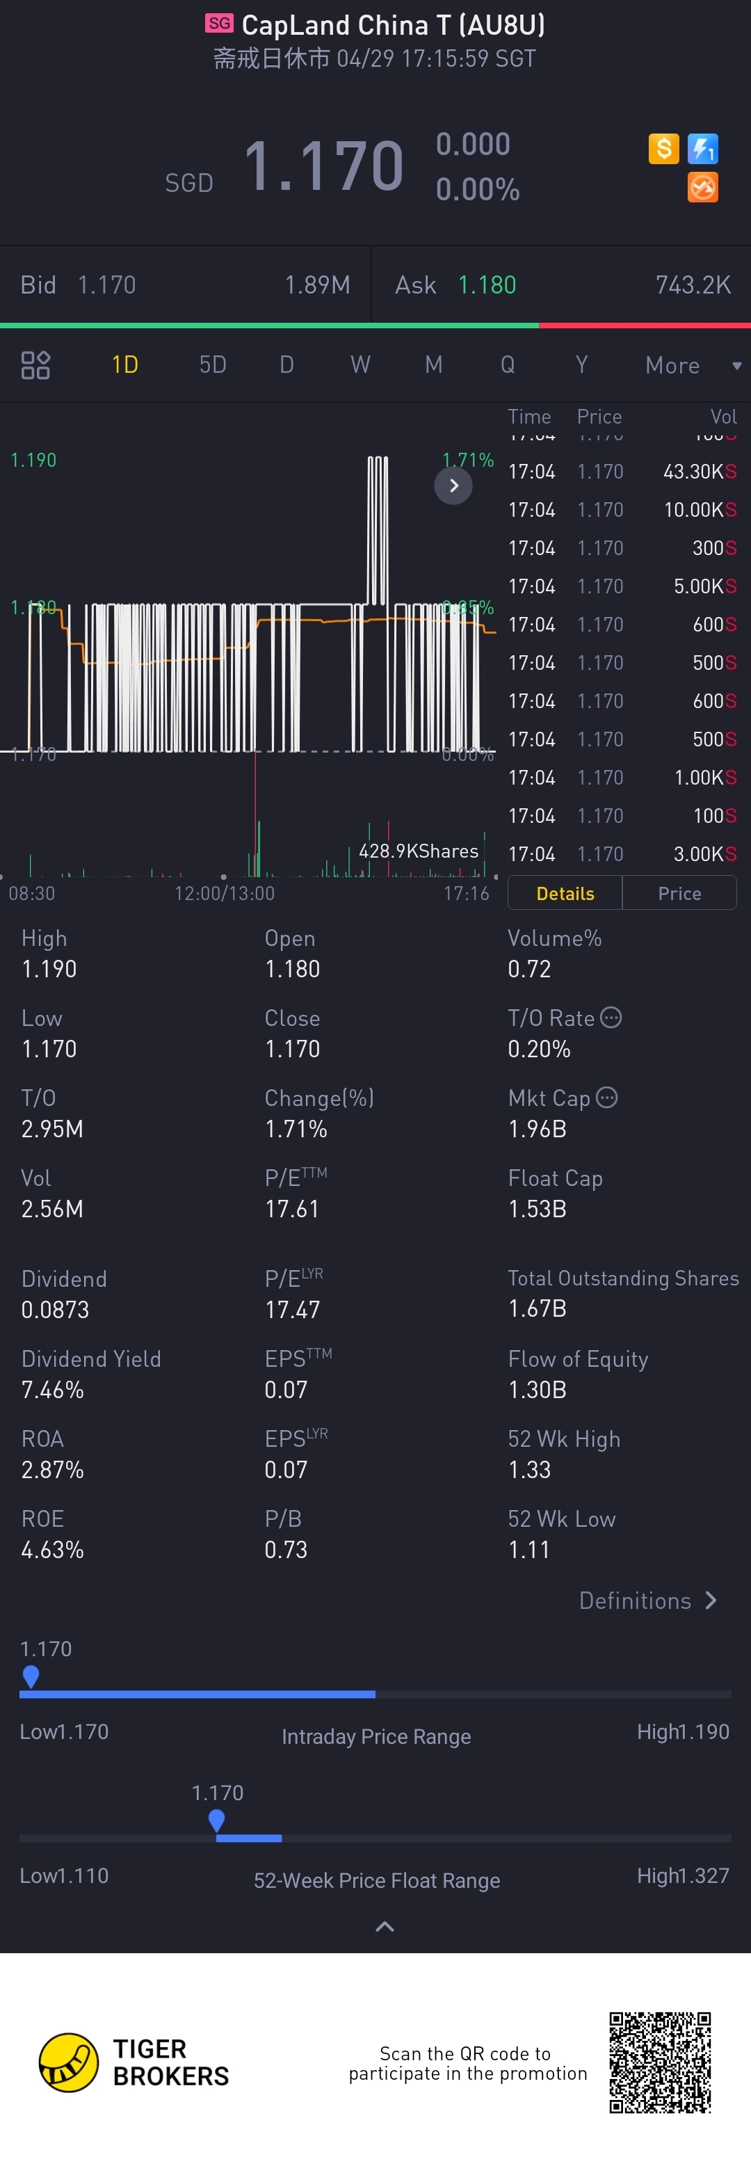Tap the 52-week range marker
This screenshot has height=2173, width=751.
click(217, 1820)
